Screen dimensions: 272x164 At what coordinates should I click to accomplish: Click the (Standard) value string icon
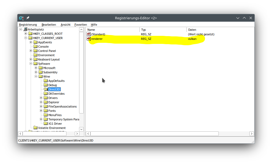pos(89,34)
